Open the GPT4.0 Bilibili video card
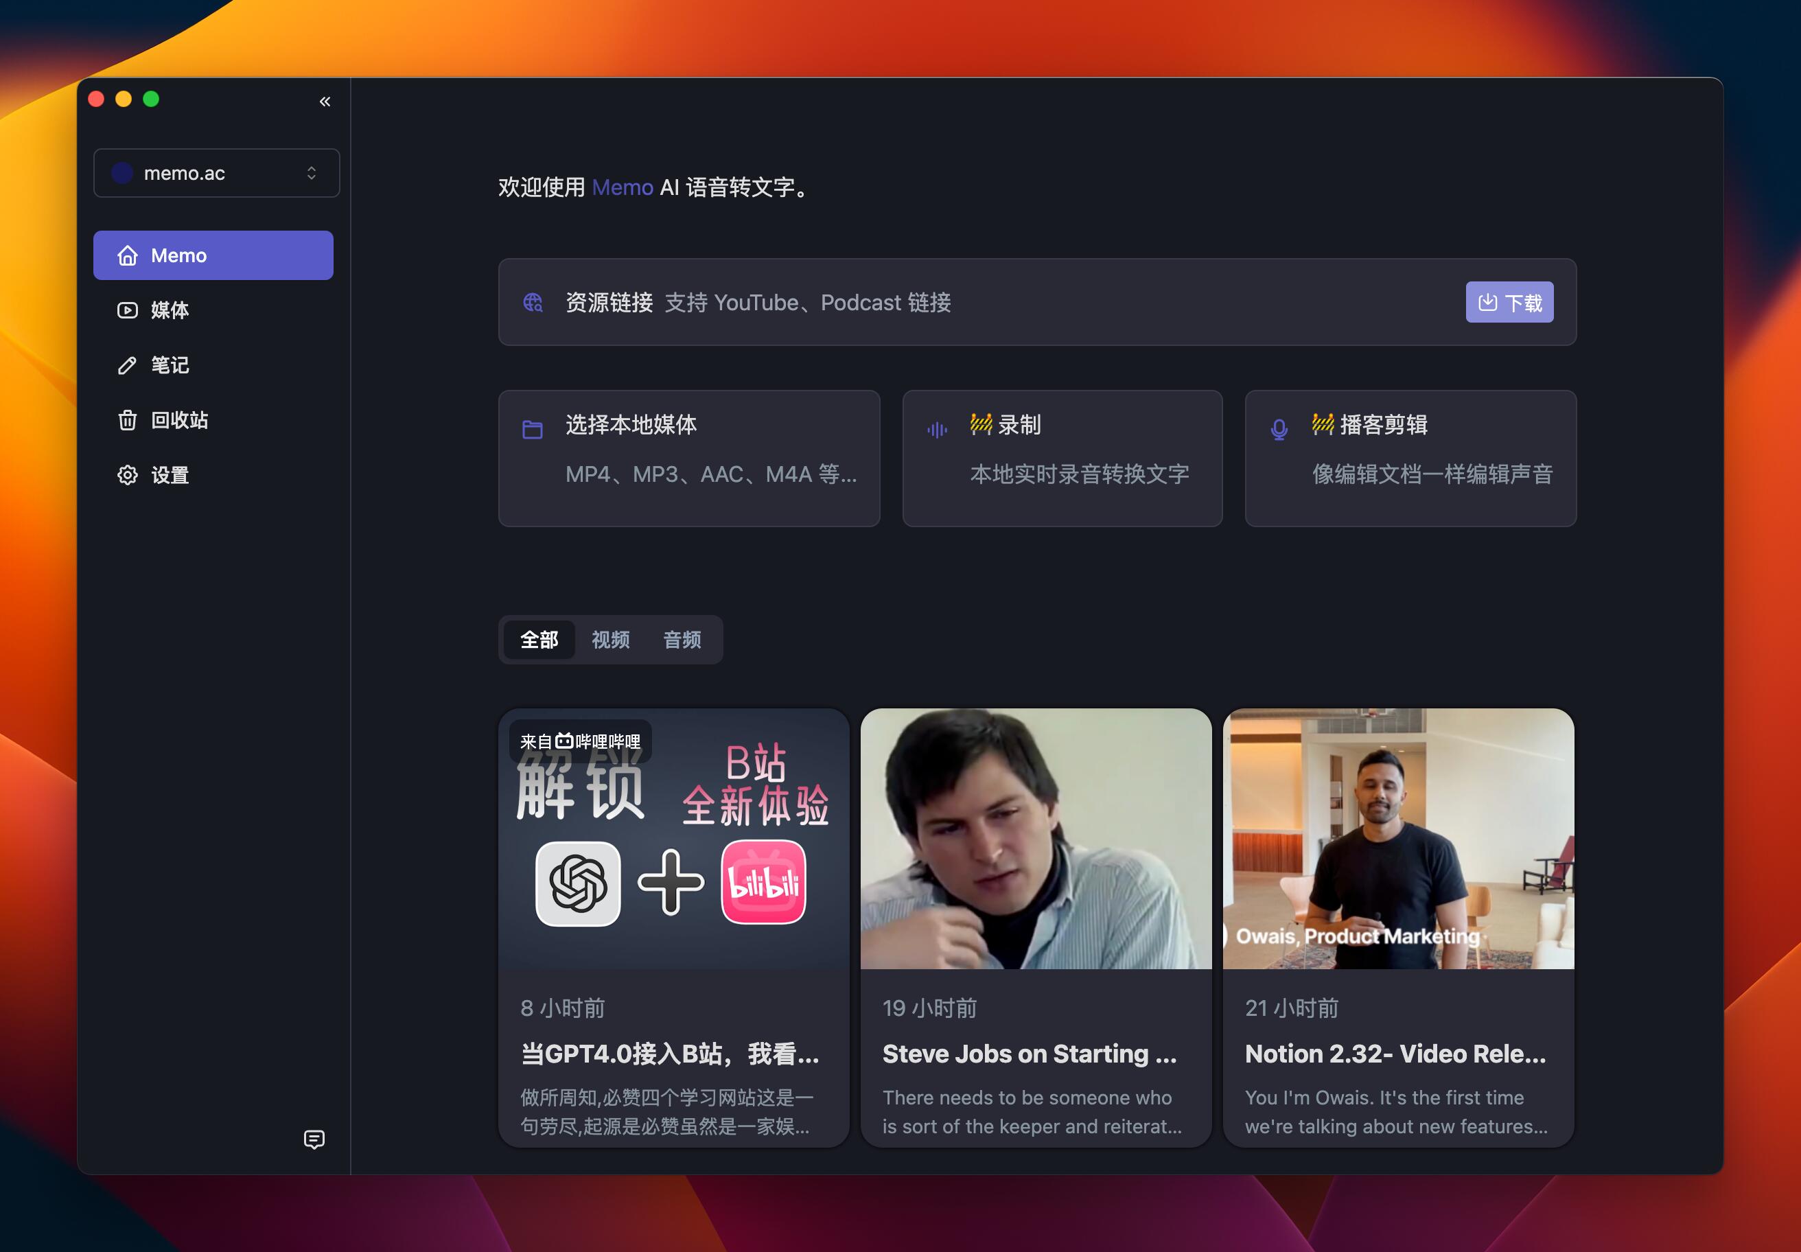 (x=673, y=926)
